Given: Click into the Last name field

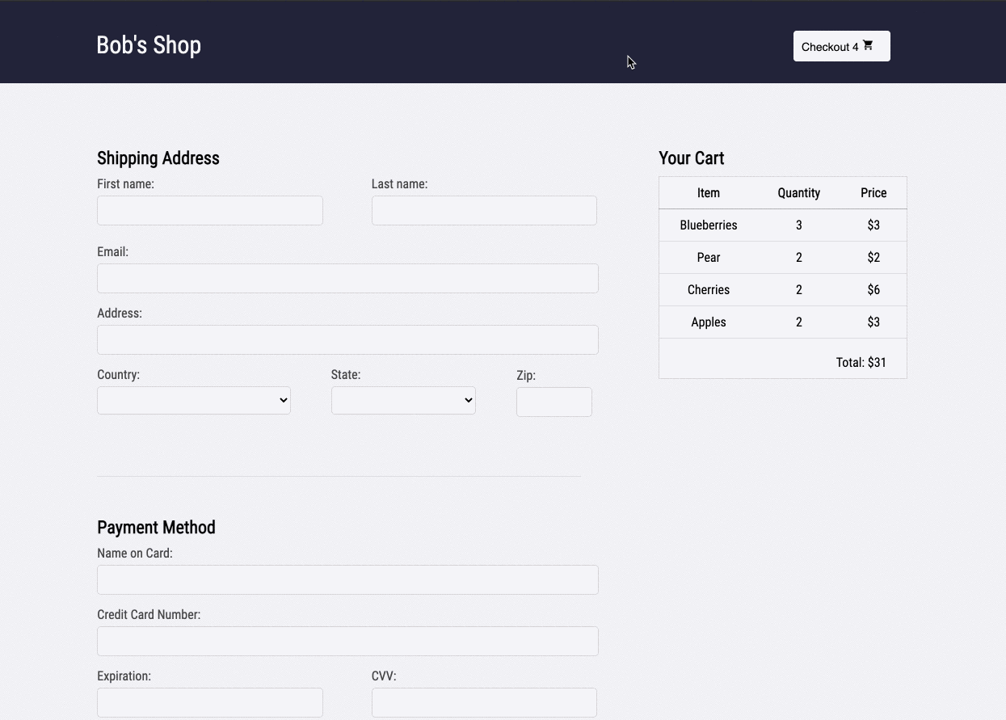Looking at the screenshot, I should click(x=484, y=211).
